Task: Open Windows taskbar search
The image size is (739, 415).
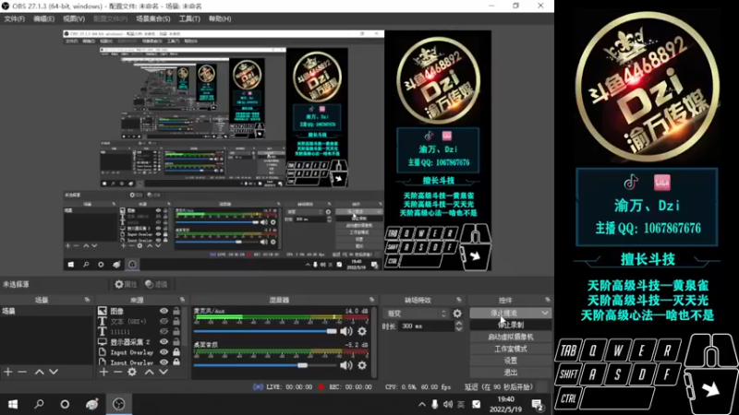Action: coord(39,404)
